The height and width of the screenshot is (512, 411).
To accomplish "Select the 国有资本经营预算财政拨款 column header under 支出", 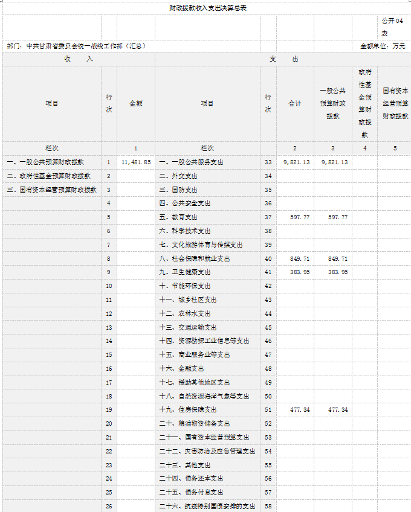I will [395, 103].
